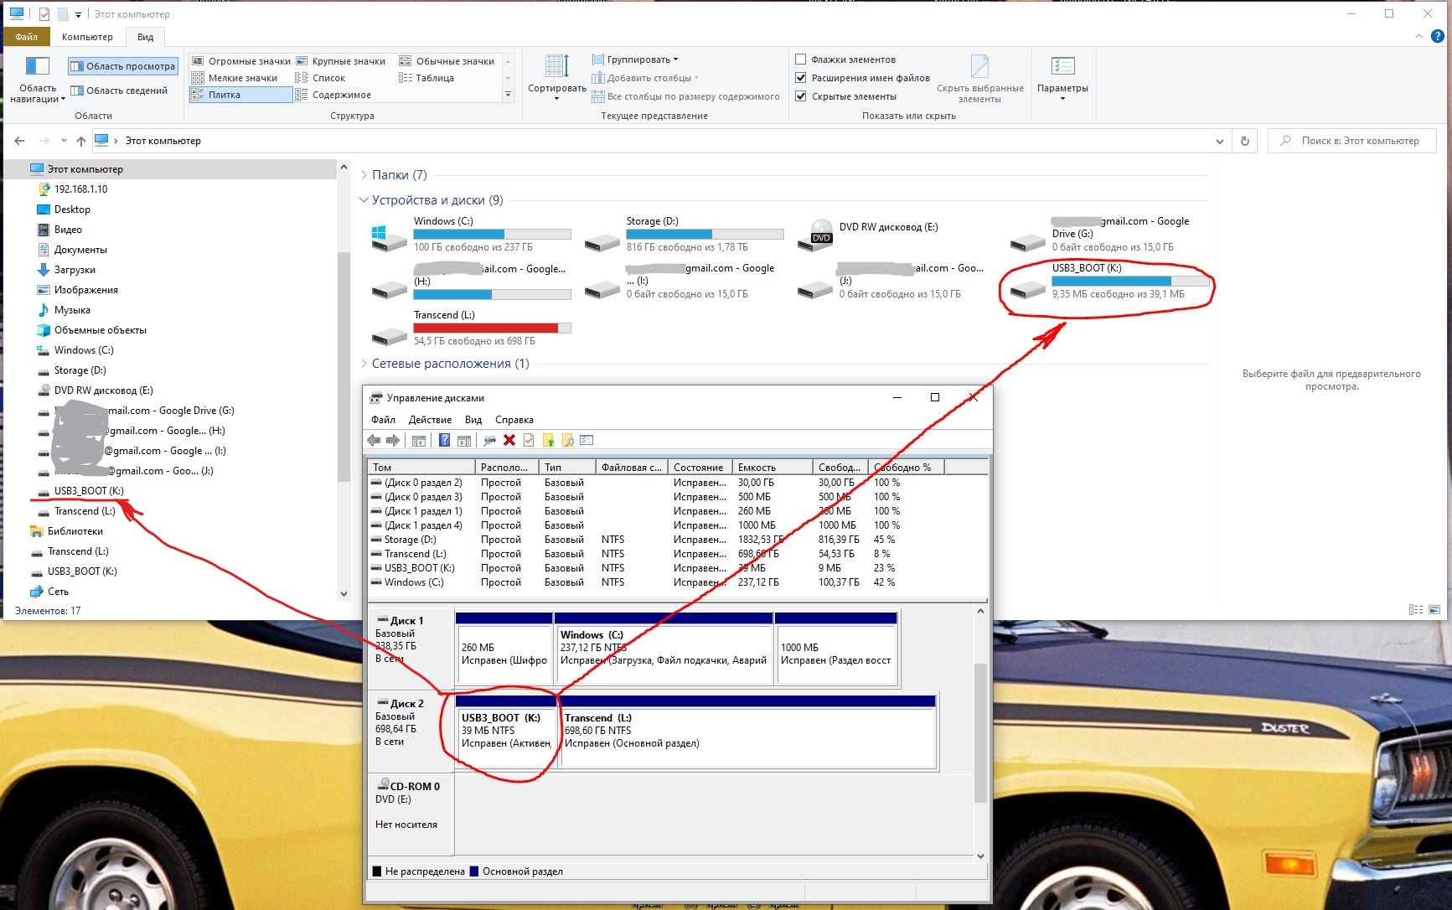Open the Storage (D:) drive tile
1452x910 pixels.
pos(685,235)
